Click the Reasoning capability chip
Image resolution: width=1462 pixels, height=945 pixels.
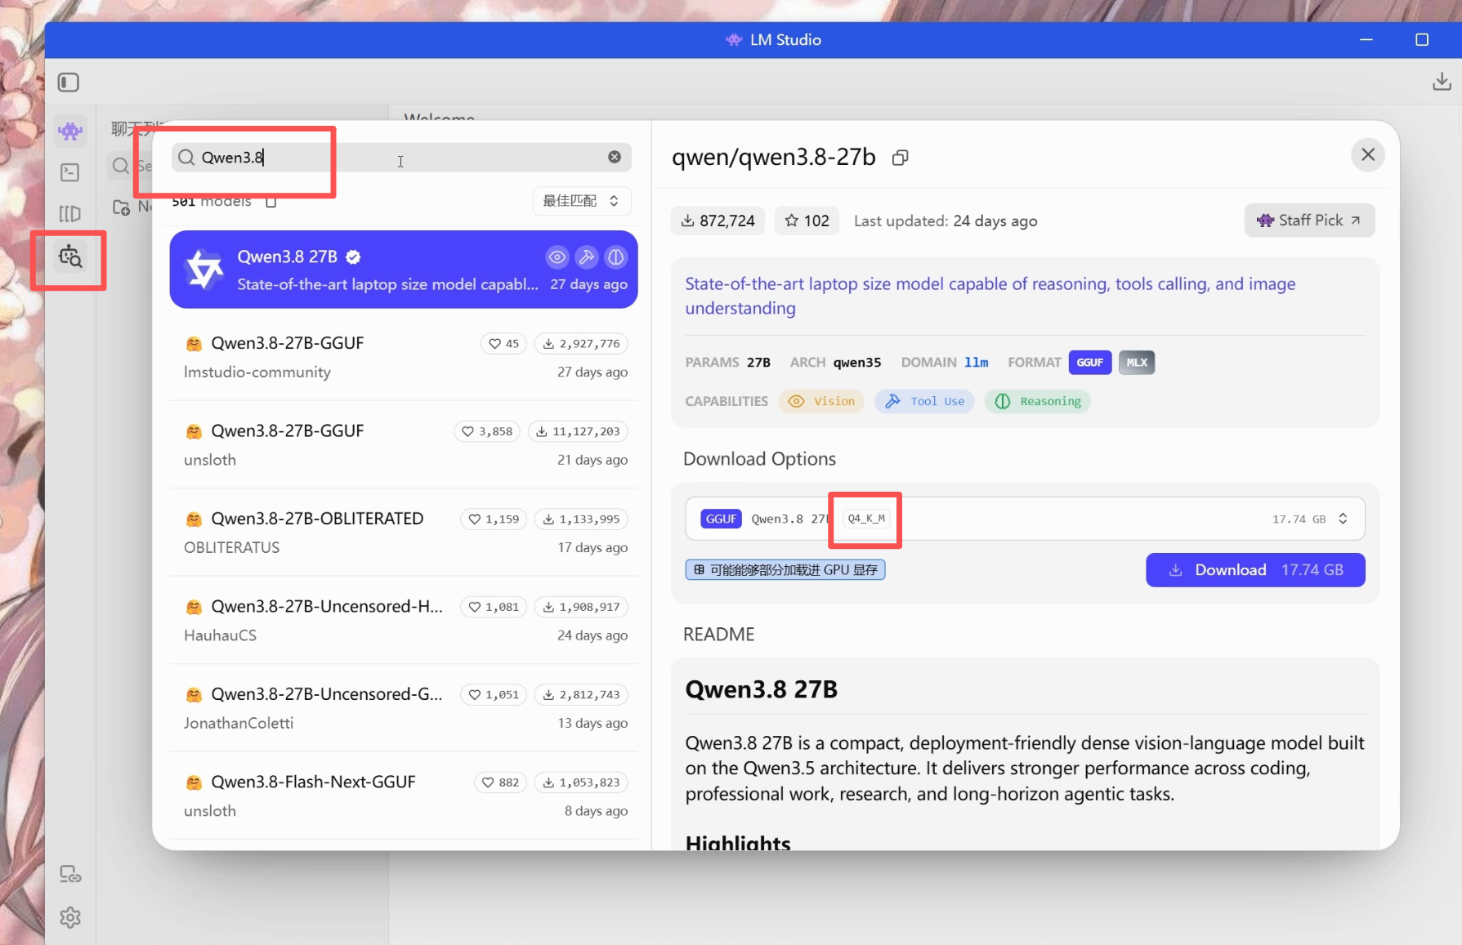pyautogui.click(x=1038, y=402)
